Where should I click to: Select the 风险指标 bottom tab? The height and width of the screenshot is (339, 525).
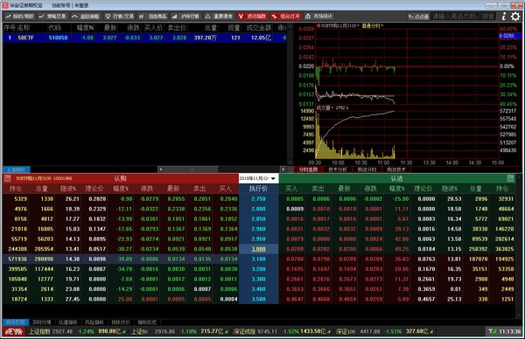[x=94, y=322]
